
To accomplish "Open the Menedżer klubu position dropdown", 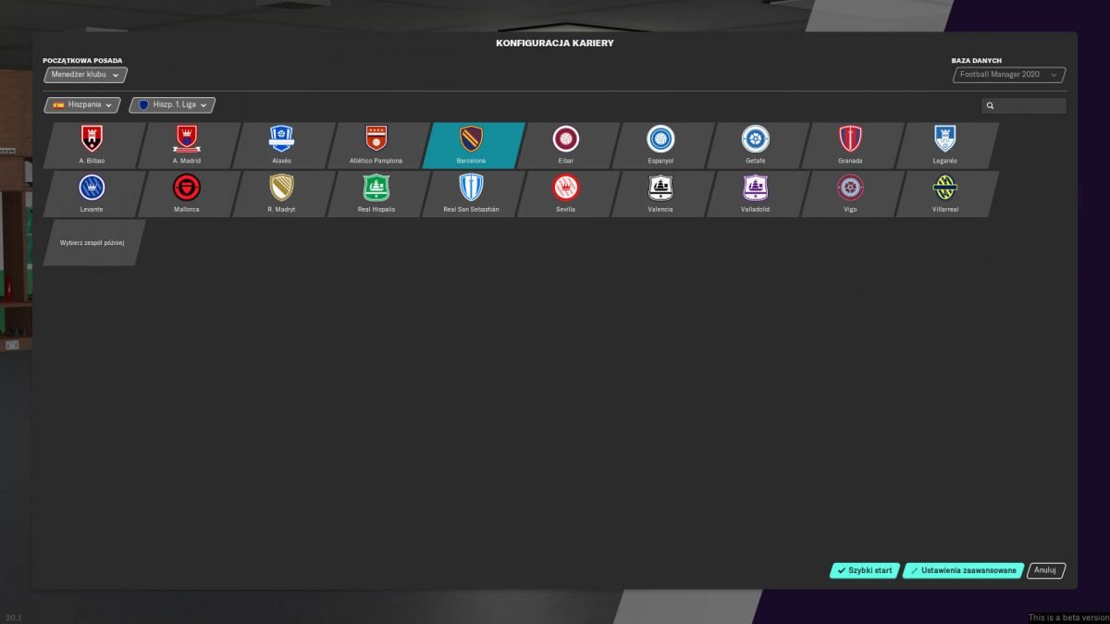I will 85,75.
